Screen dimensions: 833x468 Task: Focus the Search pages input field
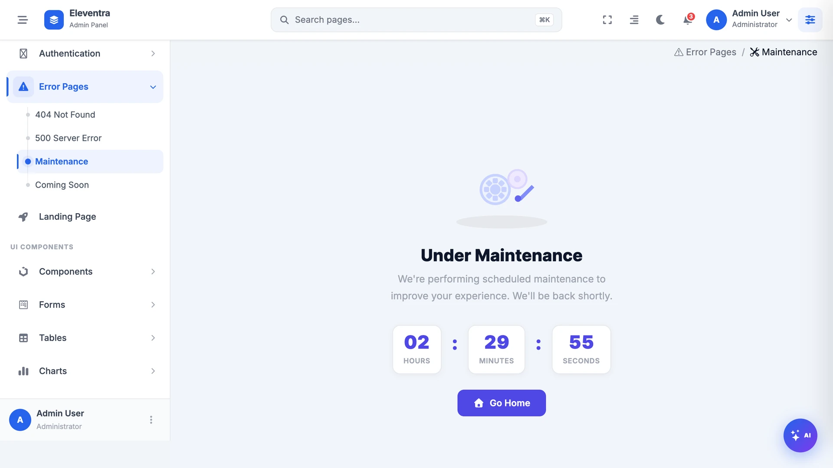(416, 20)
